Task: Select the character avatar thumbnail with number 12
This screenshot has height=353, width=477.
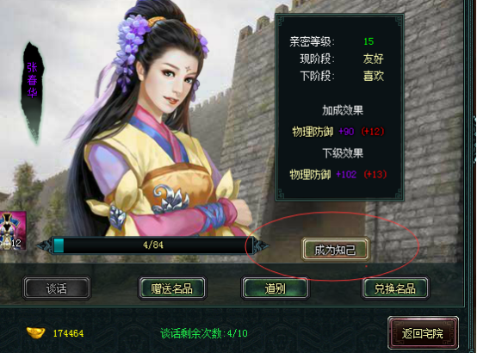Action: [x=12, y=231]
